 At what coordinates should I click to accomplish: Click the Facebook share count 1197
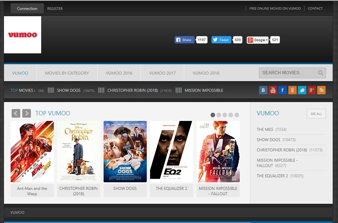click(202, 40)
